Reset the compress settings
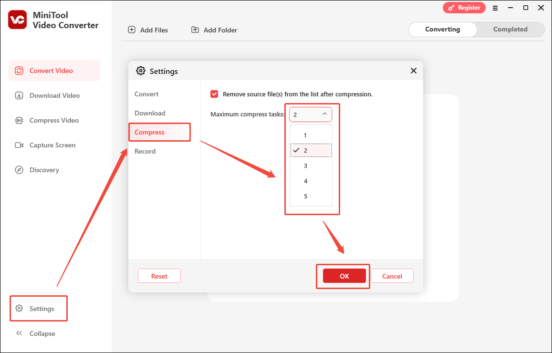Image resolution: width=552 pixels, height=353 pixels. point(159,276)
